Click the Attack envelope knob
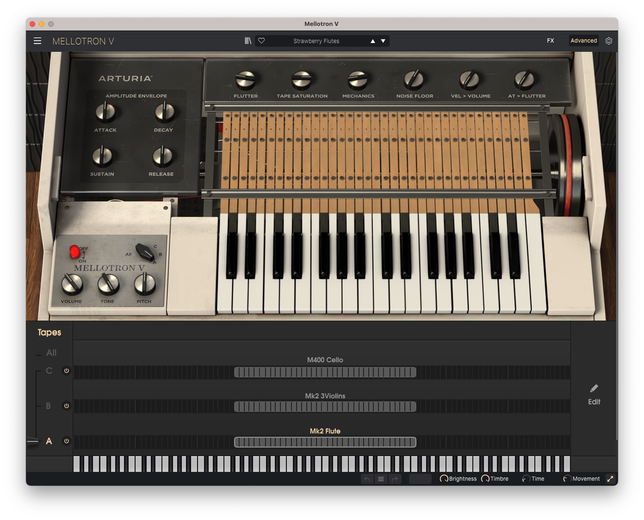Screen dimensions: 644x520 [x=105, y=112]
